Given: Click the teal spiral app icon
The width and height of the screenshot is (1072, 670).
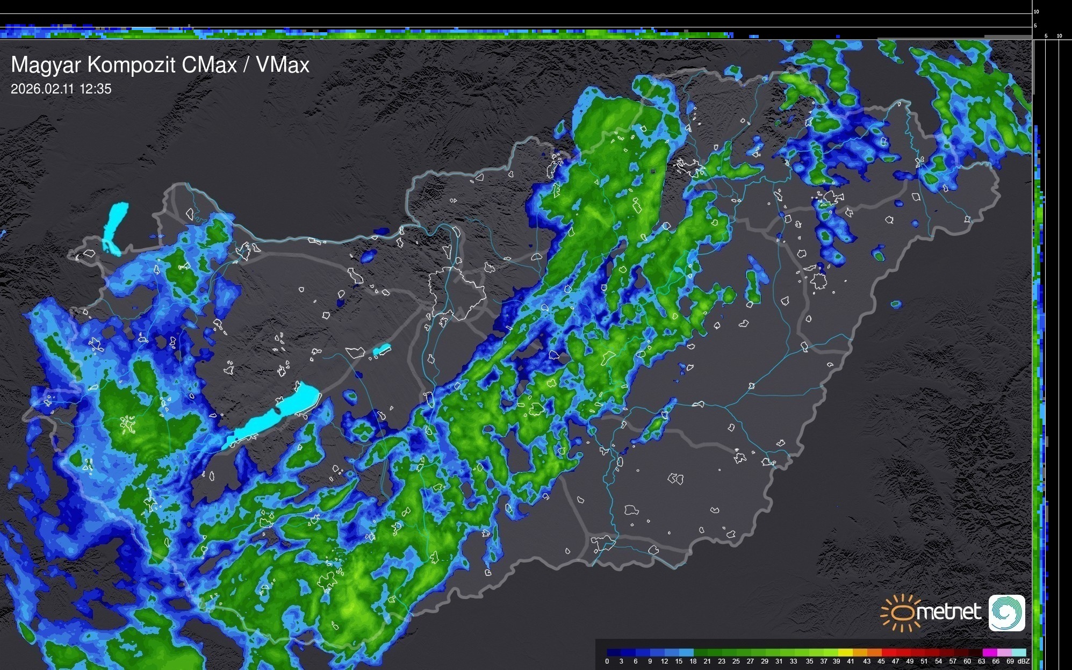Looking at the screenshot, I should 1006,613.
